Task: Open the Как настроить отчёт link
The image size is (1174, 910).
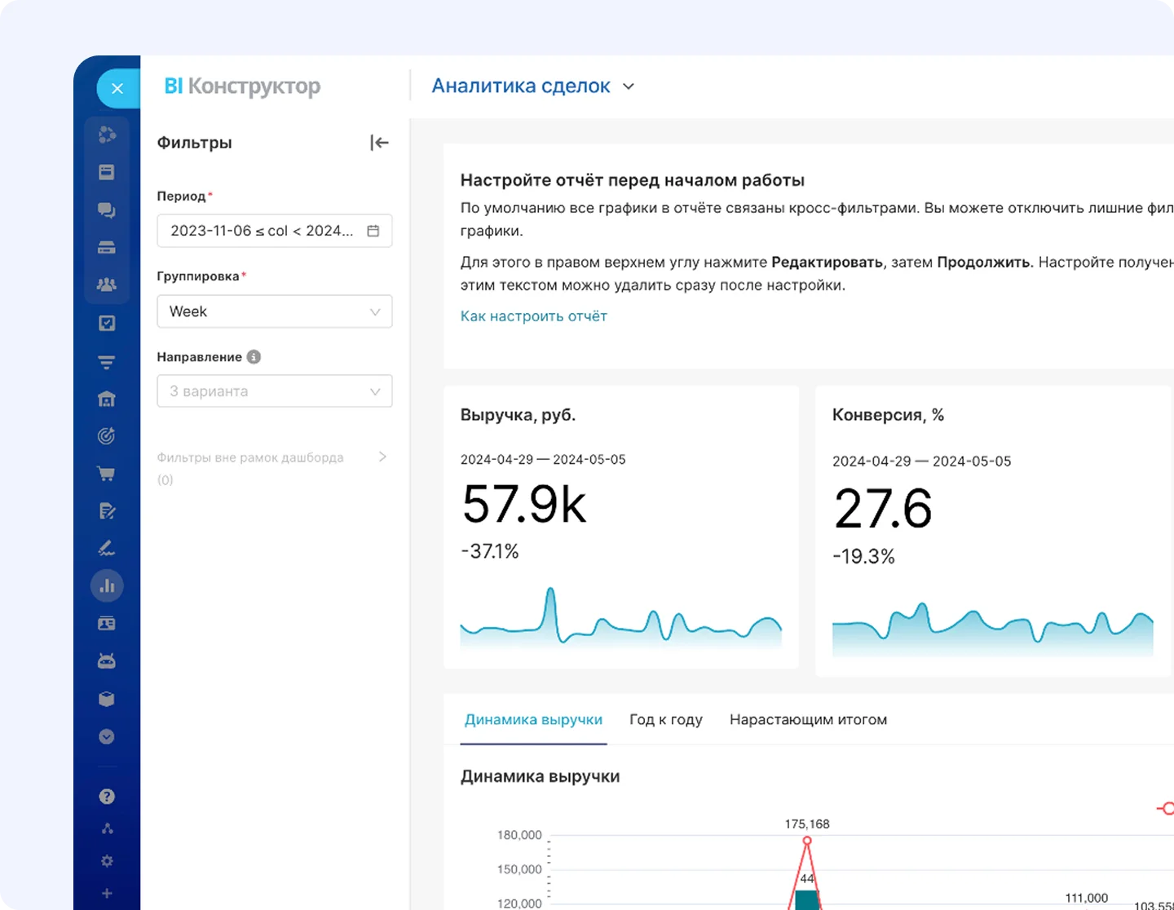Action: click(533, 316)
